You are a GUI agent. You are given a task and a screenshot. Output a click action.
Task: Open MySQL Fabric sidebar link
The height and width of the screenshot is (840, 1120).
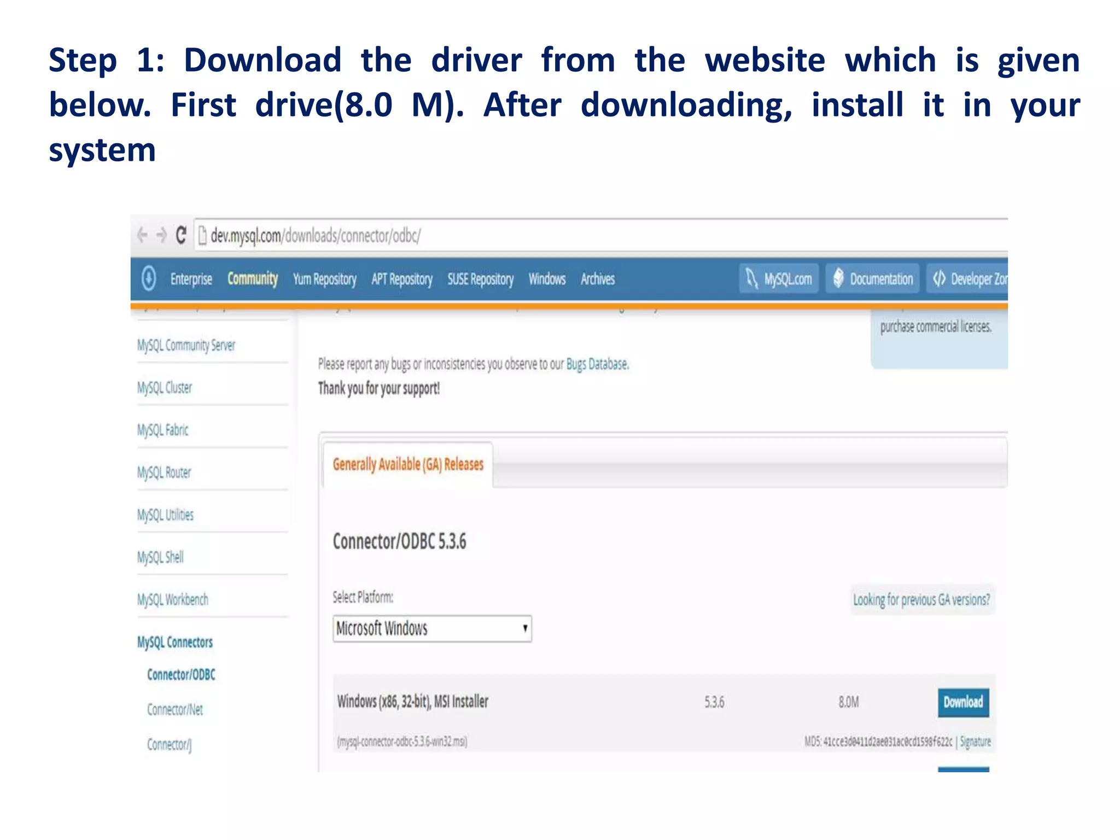(162, 430)
